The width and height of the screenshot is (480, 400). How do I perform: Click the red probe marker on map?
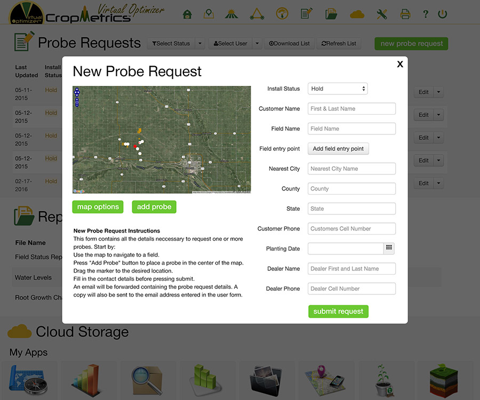(x=135, y=146)
